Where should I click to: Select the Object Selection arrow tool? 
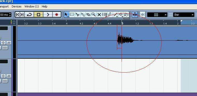[66, 15]
